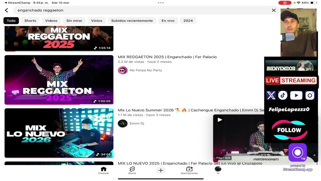Filter results by Sin mirar

74,21
